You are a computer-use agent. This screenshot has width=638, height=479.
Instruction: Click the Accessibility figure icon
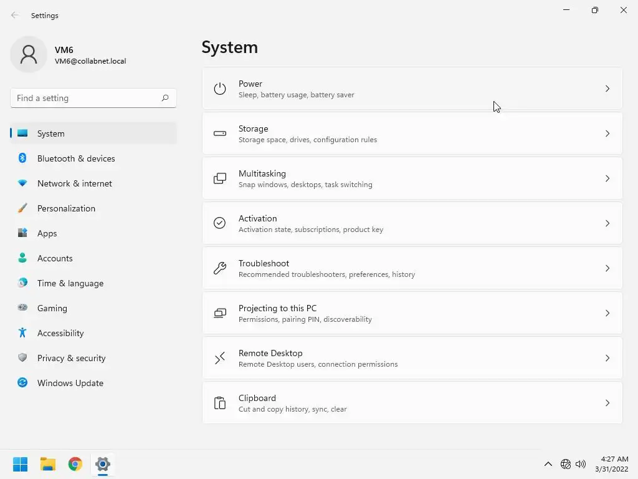click(22, 333)
